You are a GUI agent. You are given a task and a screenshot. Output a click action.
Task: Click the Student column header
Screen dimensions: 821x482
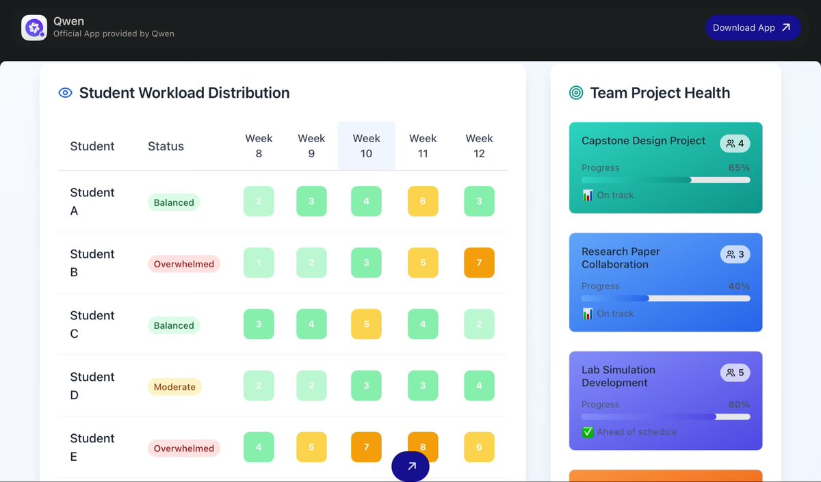point(92,146)
